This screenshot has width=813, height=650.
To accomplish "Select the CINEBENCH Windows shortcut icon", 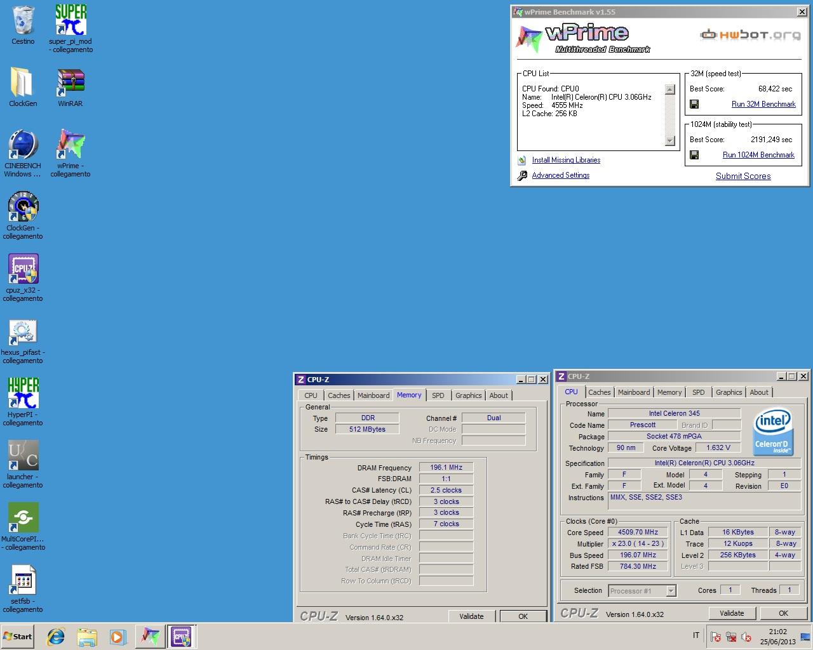I will point(23,153).
